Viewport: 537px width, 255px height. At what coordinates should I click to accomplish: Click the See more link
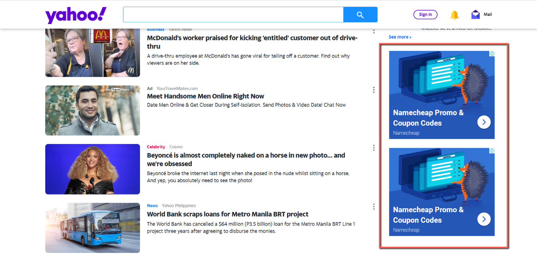[400, 37]
